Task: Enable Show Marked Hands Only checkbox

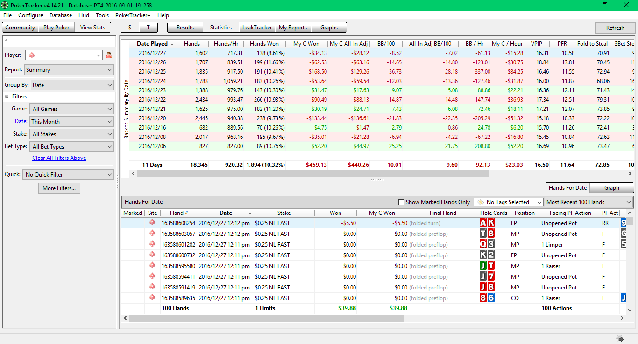Action: tap(401, 202)
